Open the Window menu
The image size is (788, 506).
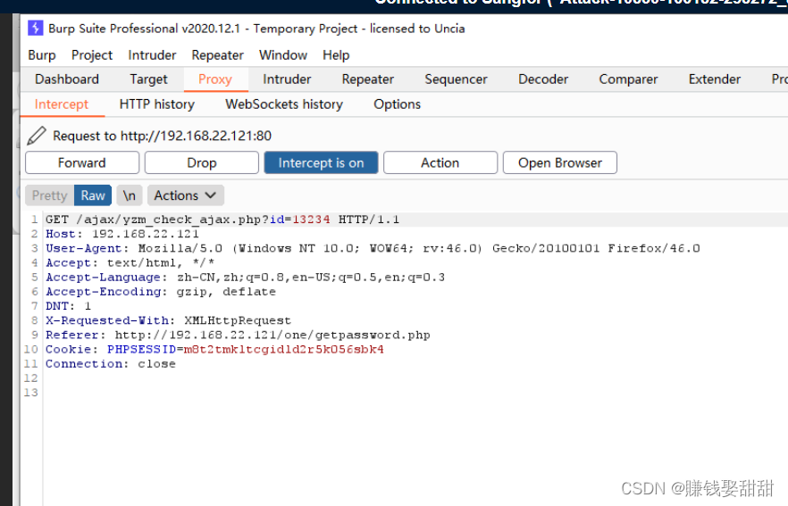coord(283,55)
